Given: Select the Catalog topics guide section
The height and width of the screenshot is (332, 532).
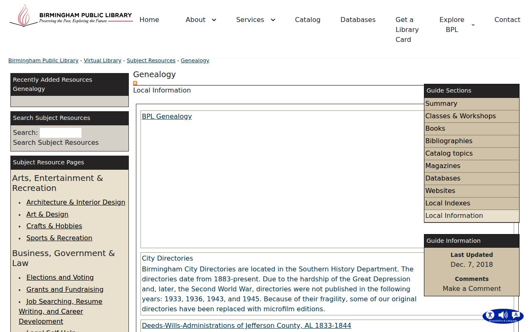Looking at the screenshot, I should (472, 154).
